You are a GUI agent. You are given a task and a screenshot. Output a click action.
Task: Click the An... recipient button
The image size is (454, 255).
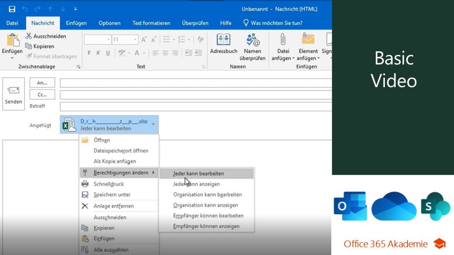click(x=42, y=83)
